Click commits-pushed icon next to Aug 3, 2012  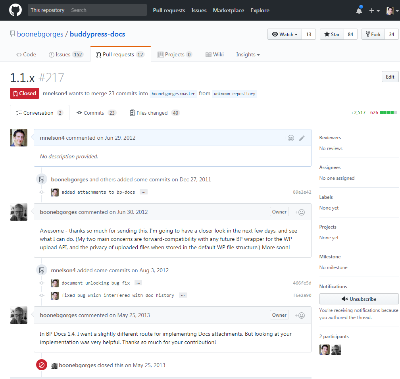point(42,270)
